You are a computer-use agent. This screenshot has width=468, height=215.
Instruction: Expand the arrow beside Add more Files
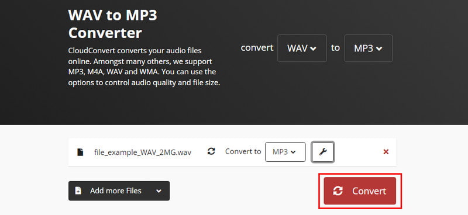pos(159,191)
